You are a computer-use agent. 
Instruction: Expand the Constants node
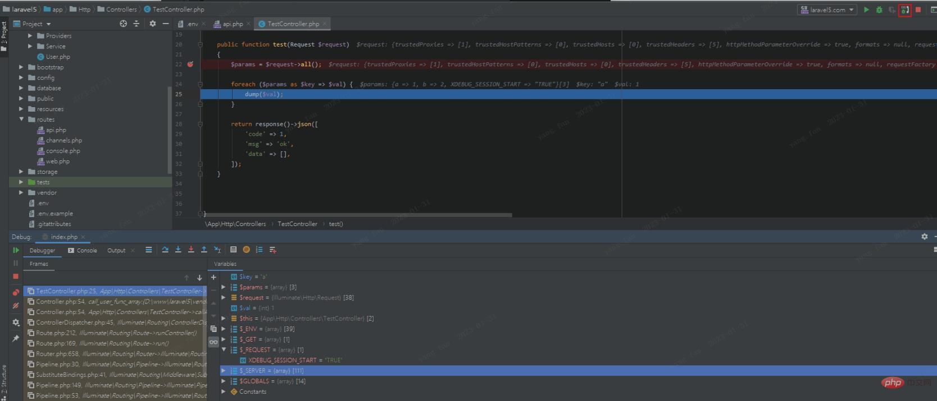[x=224, y=391]
